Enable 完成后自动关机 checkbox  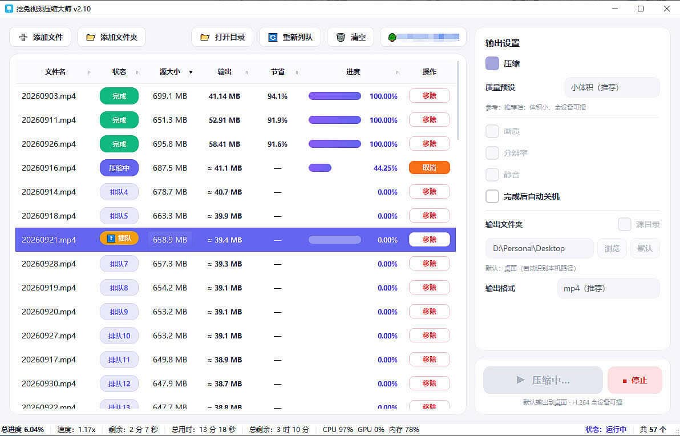(492, 196)
